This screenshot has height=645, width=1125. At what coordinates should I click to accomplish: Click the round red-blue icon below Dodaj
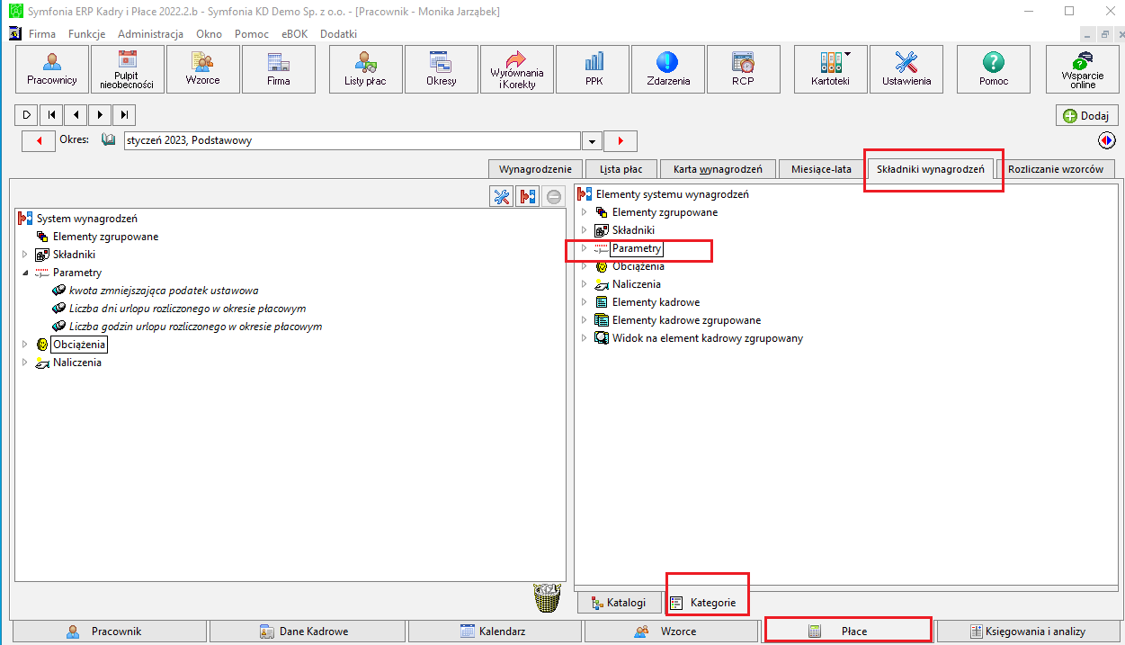click(1107, 140)
